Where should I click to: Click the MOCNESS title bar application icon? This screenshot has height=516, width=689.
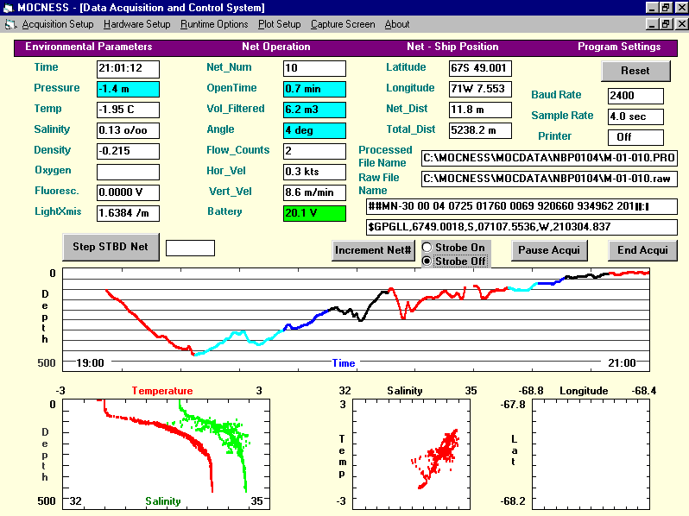coord(8,8)
